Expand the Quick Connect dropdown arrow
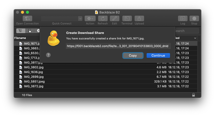215x116 pixels. 80,18
